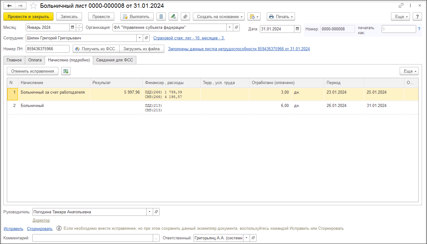Post document with Провести button
Screen dimensions: 427x244
pyautogui.click(x=101, y=16)
